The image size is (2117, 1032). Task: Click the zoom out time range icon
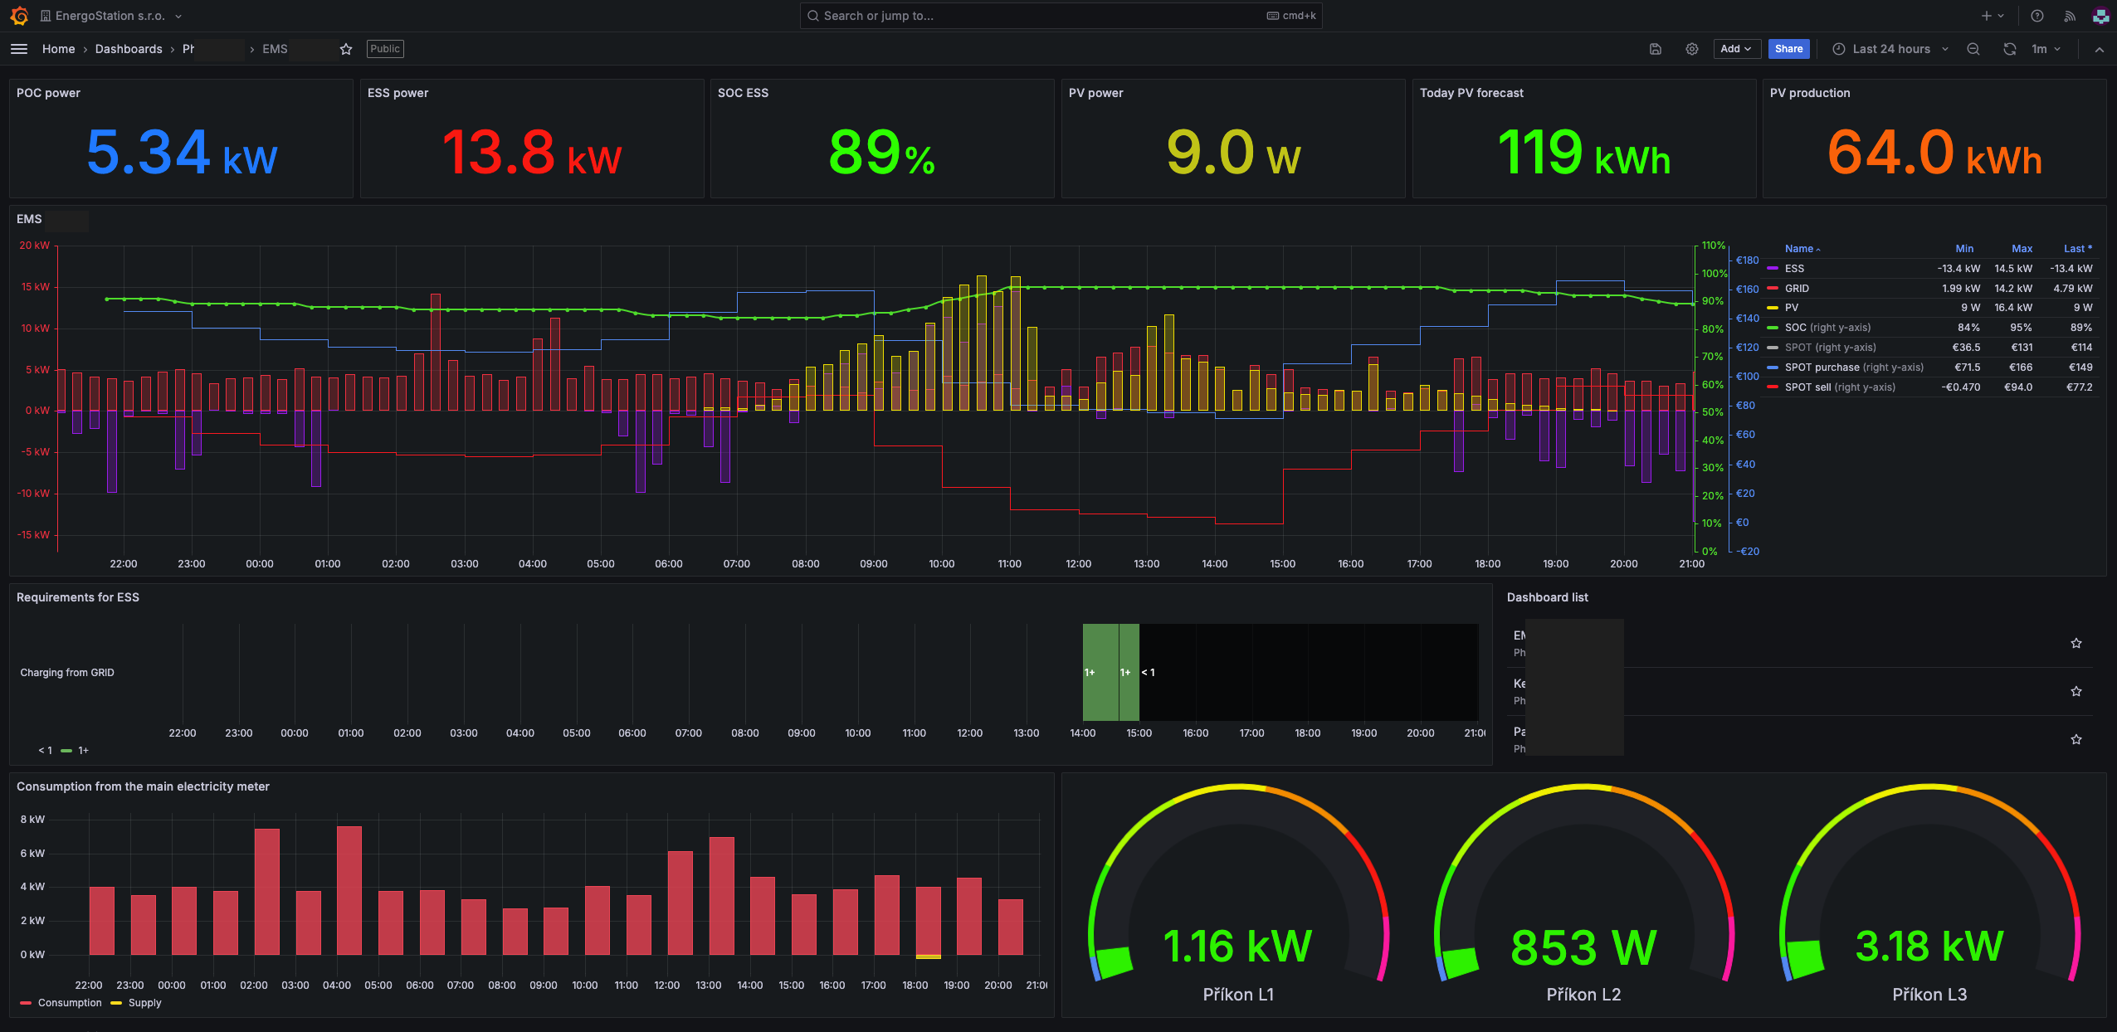(1973, 49)
